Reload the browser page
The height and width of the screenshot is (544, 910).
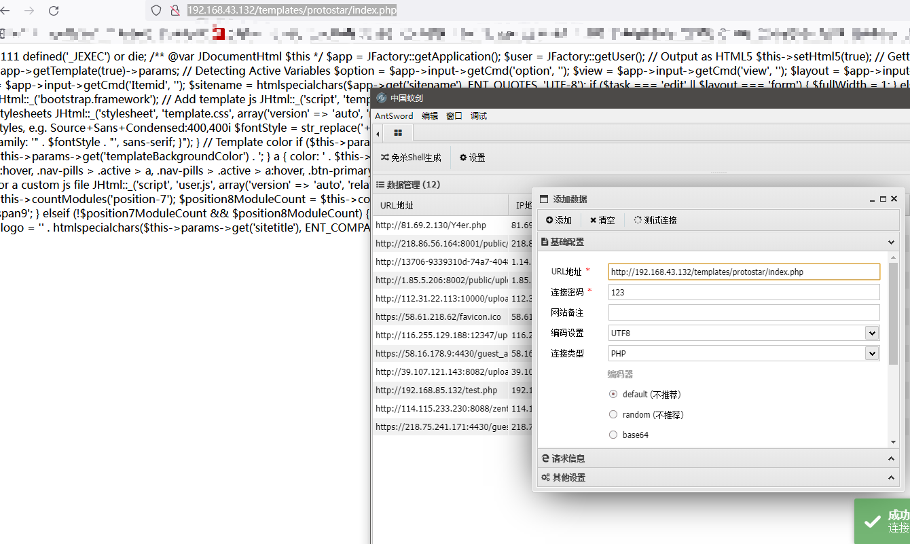pyautogui.click(x=54, y=10)
